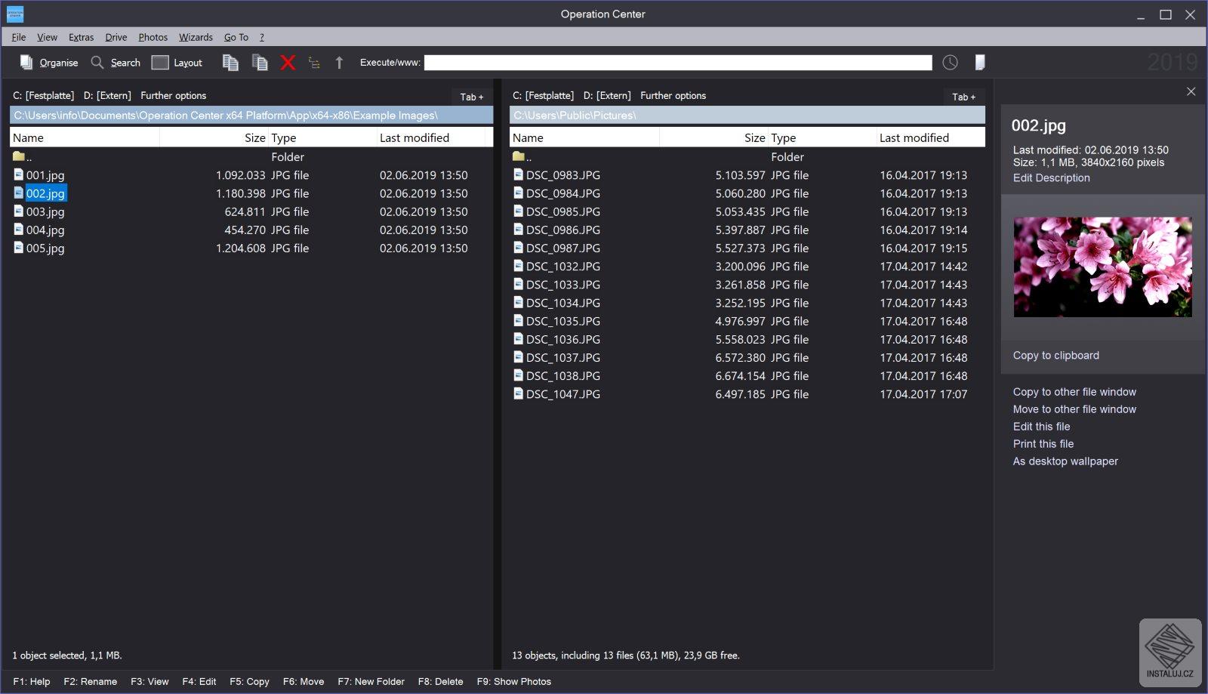Select file 001.jpg
Screen dimensions: 1208x694
point(39,175)
